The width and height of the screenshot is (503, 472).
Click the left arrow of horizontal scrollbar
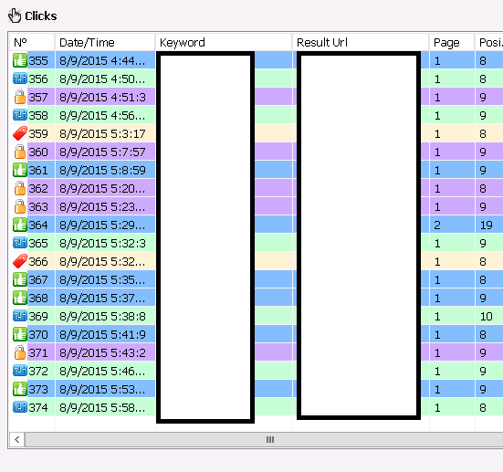(x=17, y=439)
